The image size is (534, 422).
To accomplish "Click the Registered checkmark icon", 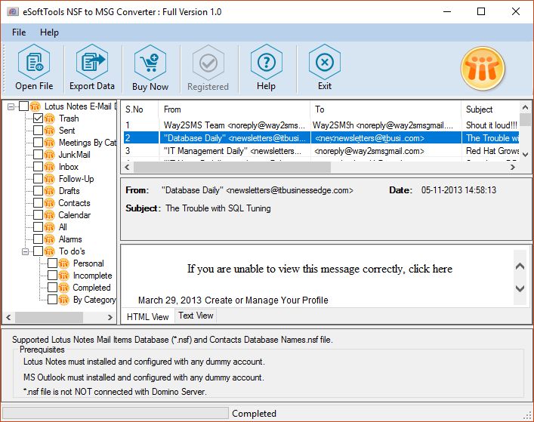I will click(x=208, y=63).
